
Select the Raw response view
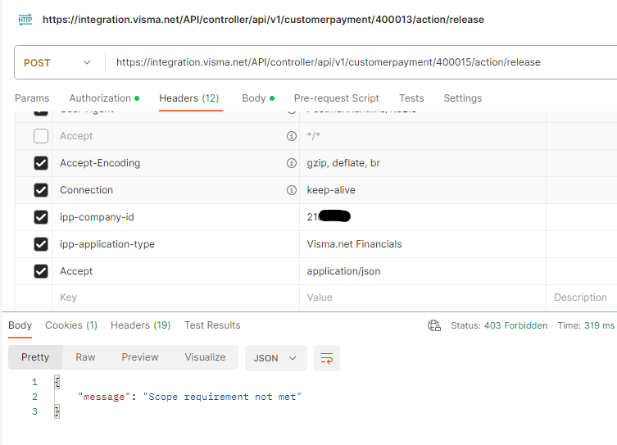pos(85,357)
